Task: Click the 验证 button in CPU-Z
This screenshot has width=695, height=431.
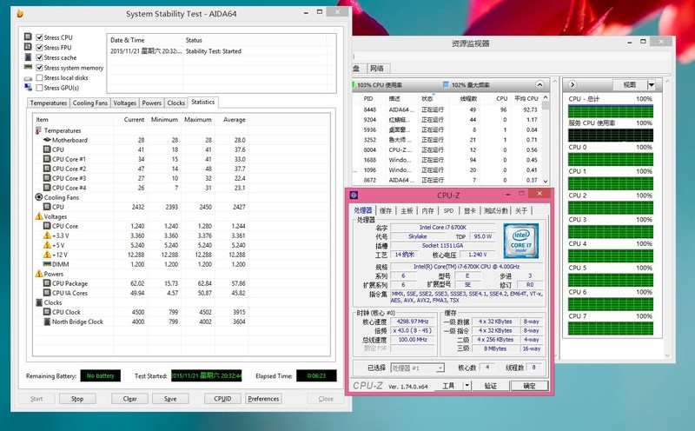Action: click(491, 385)
